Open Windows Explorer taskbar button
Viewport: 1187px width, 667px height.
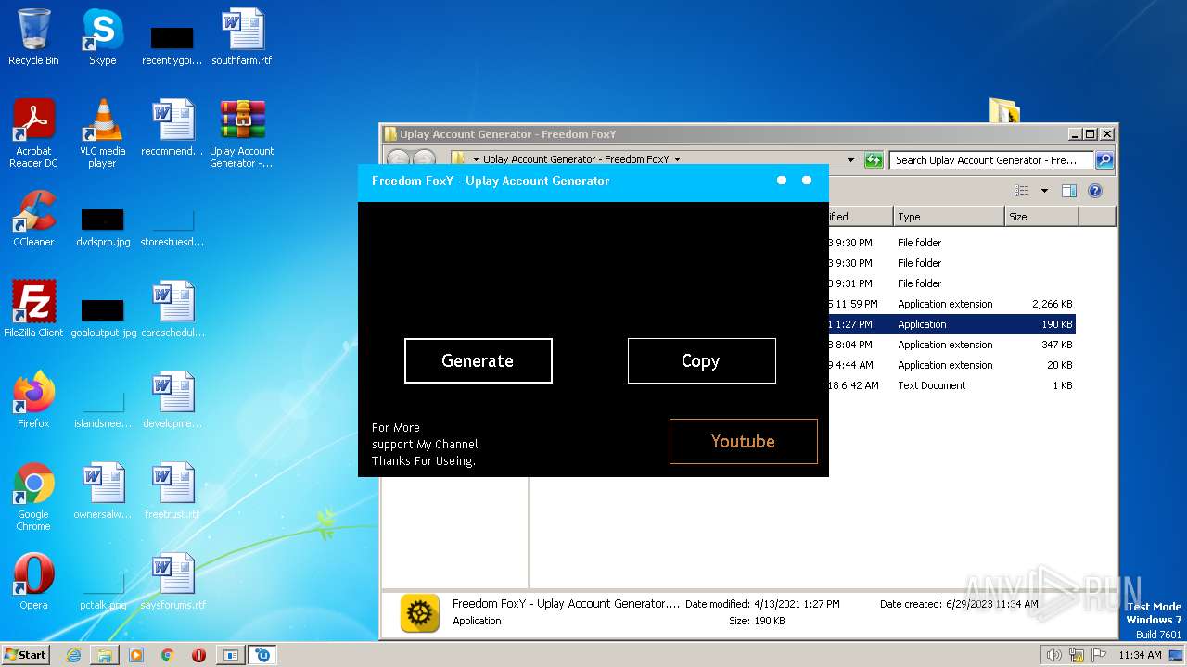tap(105, 655)
